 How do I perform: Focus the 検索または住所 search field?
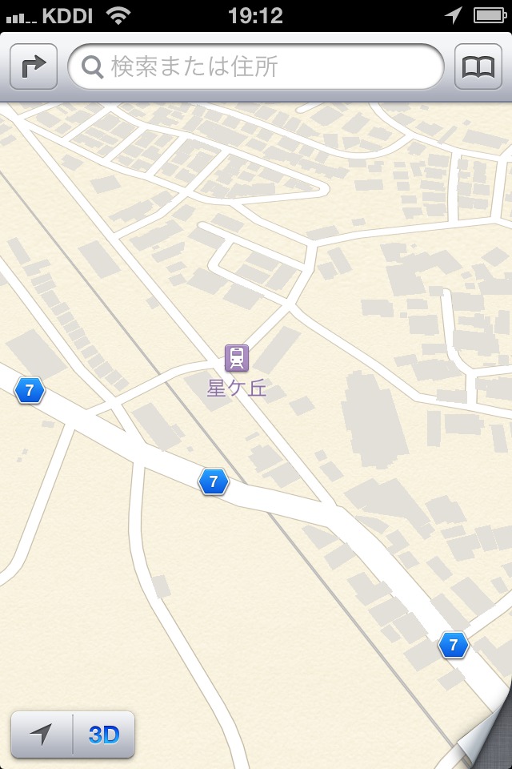point(256,66)
